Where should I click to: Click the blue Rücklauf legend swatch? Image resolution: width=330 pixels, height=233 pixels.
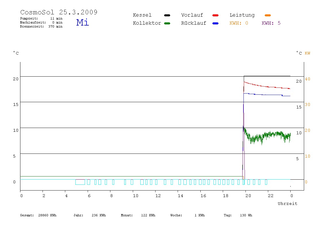[x=216, y=23]
